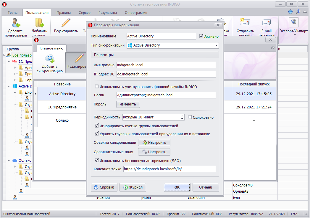Collapse the Active Directory tree node
Viewport: 310px width, 218px height.
click(9, 86)
